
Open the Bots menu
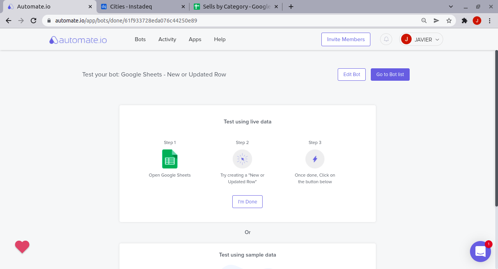click(140, 39)
